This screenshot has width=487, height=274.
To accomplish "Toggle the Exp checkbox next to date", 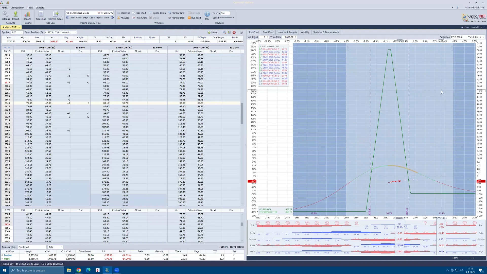I will click(102, 13).
